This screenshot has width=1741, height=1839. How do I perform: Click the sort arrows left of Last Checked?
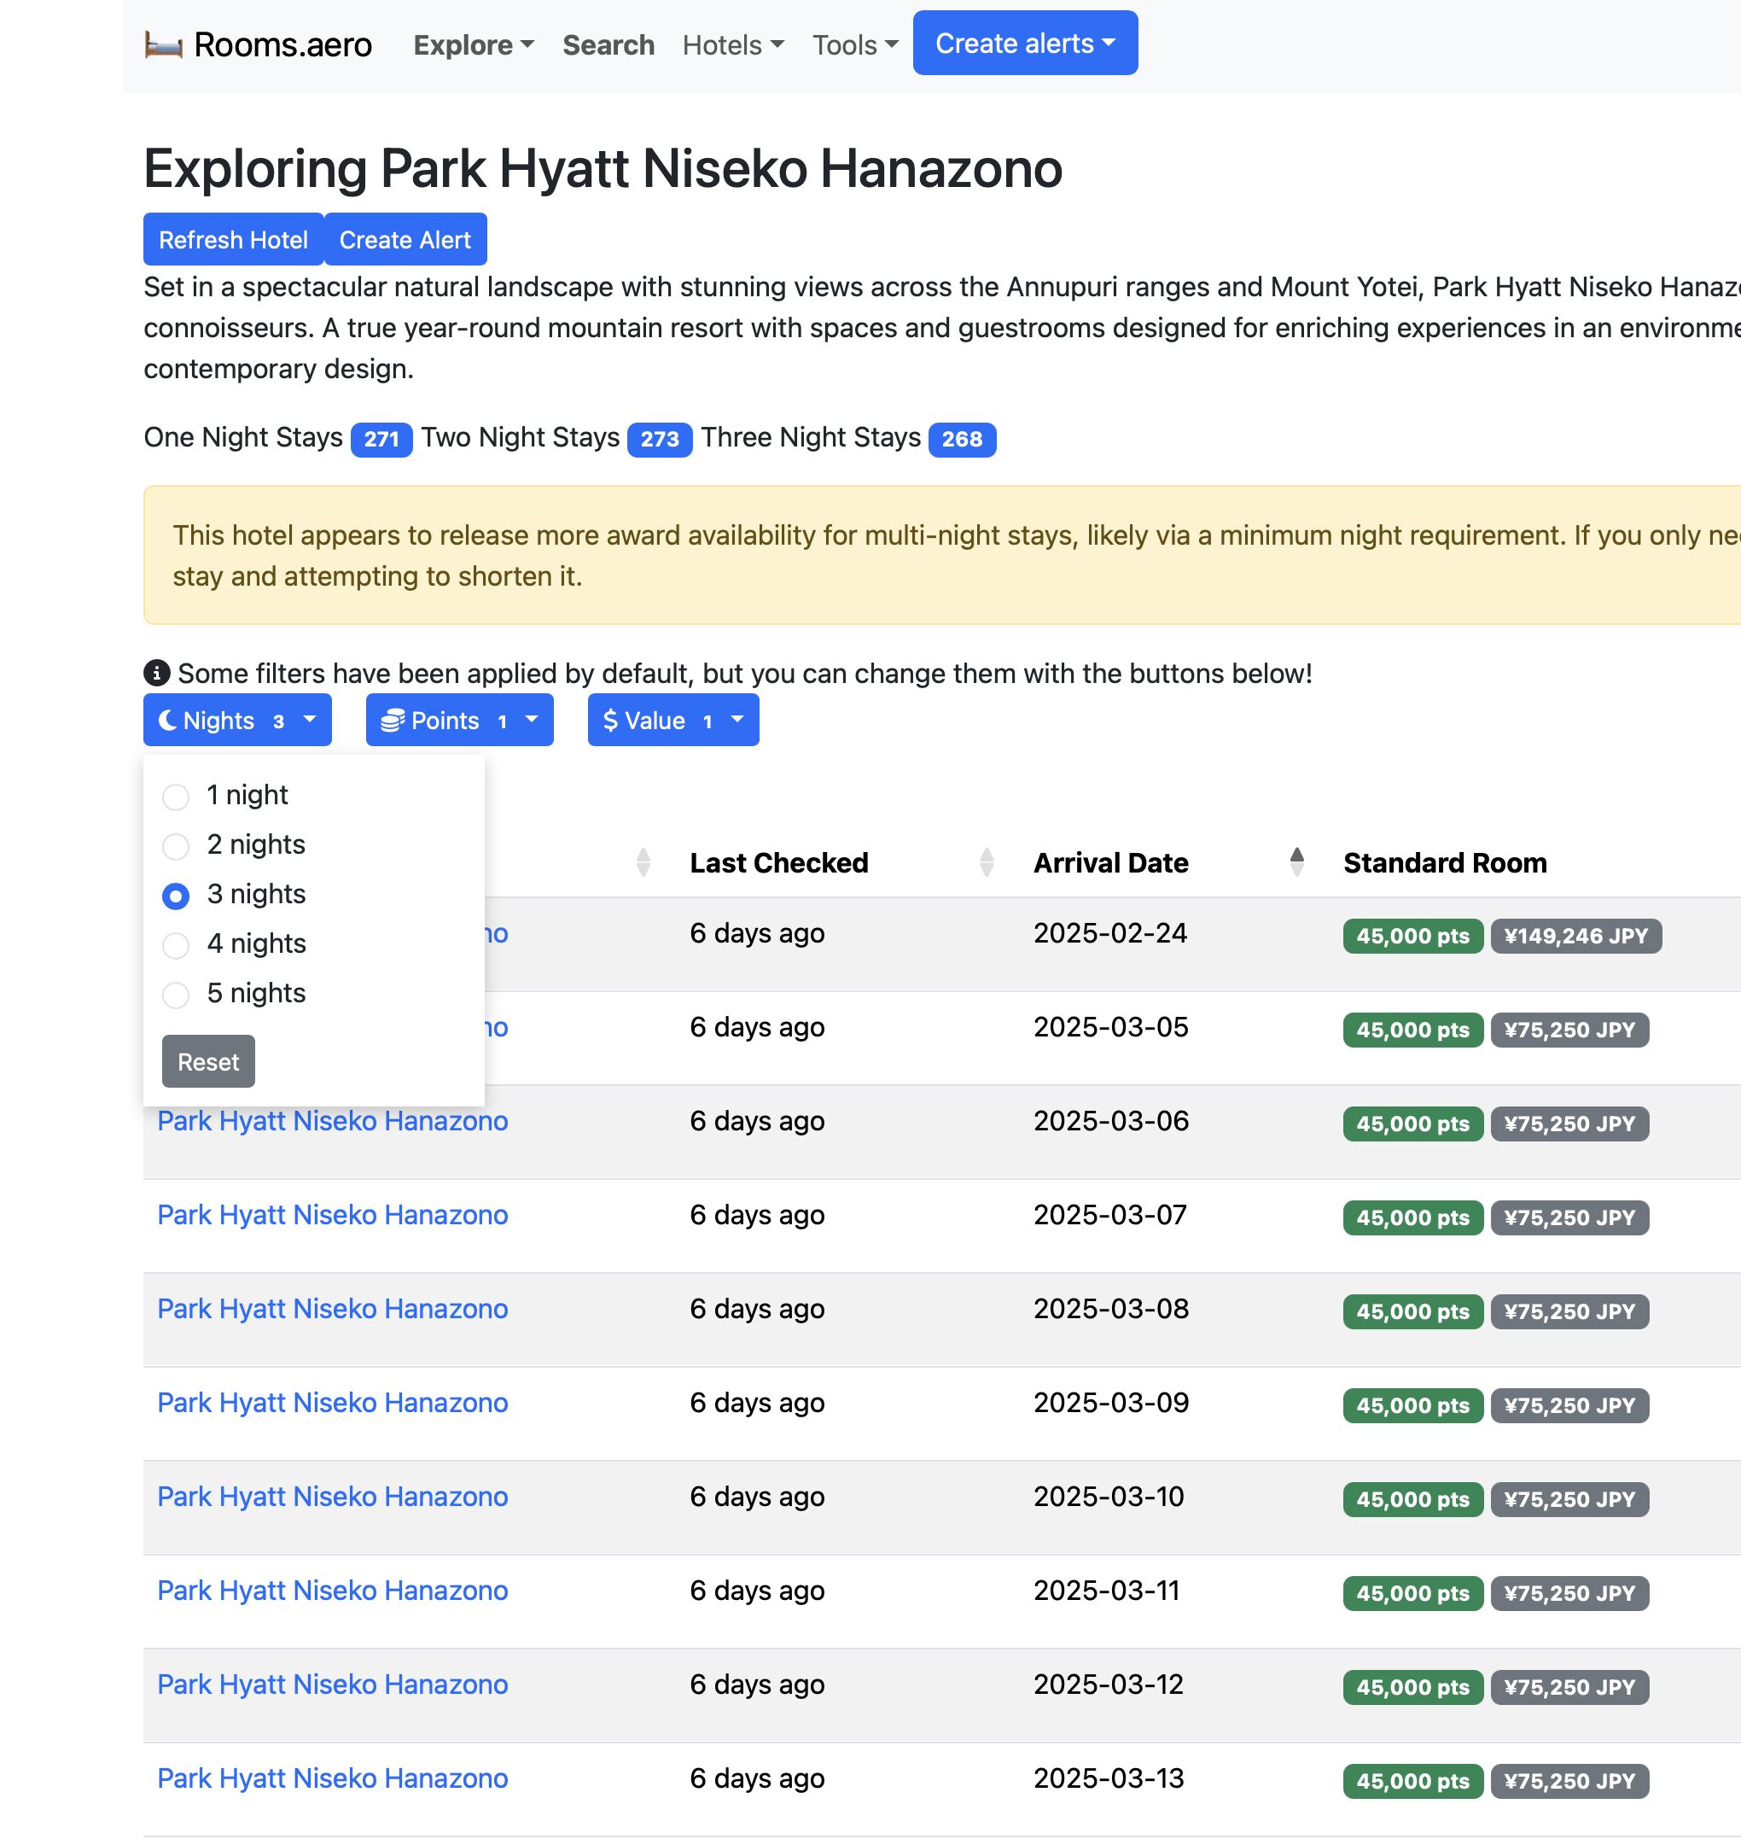tap(643, 862)
